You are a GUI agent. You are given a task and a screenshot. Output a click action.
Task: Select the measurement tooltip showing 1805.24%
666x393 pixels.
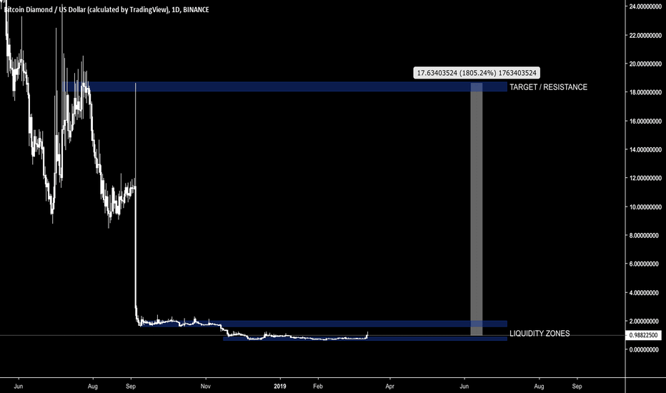click(477, 73)
